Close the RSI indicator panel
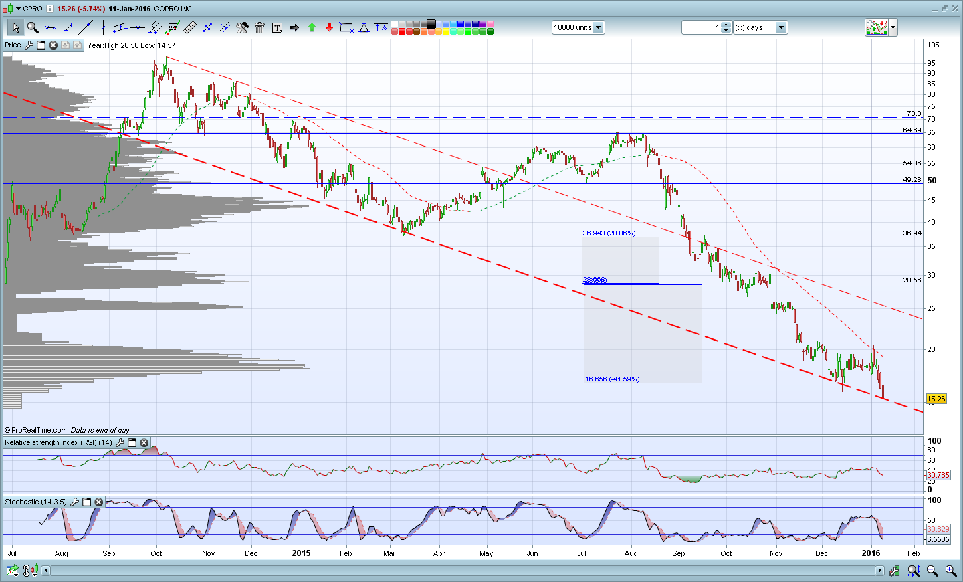Screen dimensions: 963x582 click(x=144, y=443)
